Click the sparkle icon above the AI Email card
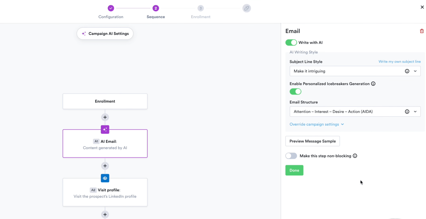426x219 pixels. pyautogui.click(x=105, y=129)
